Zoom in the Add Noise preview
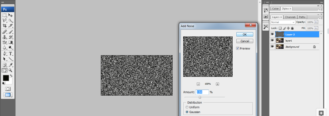Screen dimensions: 329x116 pos(218,84)
